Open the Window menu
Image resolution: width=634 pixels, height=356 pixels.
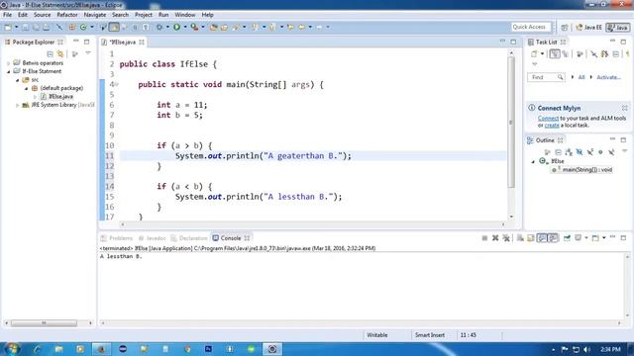[x=185, y=15]
